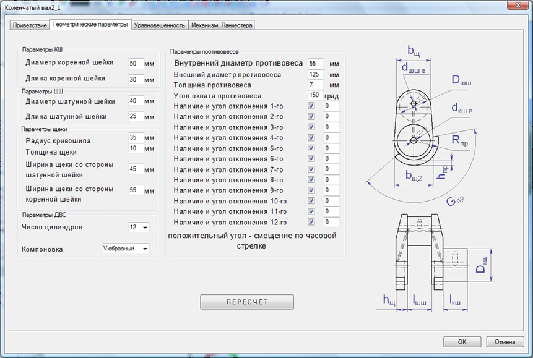
Task: Select the 9-го deviation angle value box
Action: pos(331,190)
